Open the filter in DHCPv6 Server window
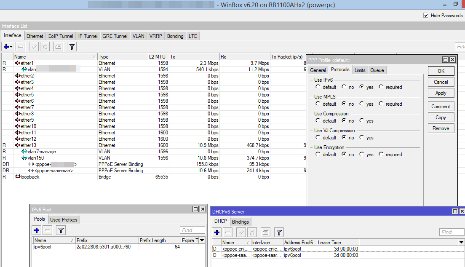This screenshot has height=267, width=465. tap(279, 232)
